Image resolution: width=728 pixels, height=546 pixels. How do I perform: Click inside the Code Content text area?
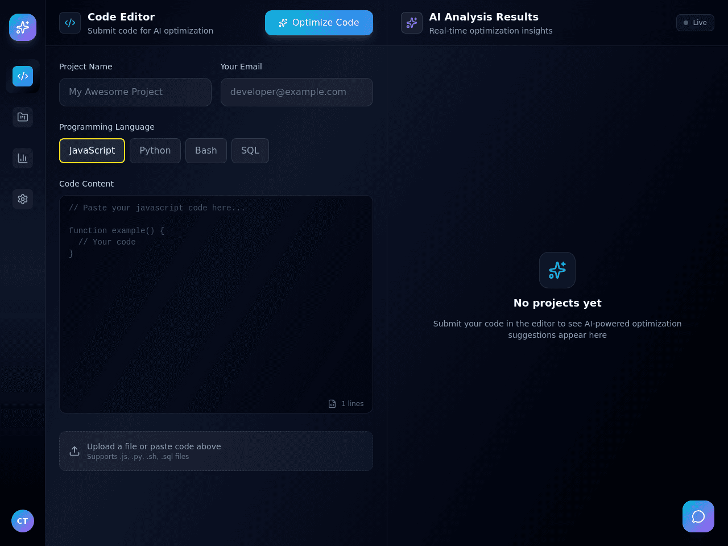coord(216,304)
